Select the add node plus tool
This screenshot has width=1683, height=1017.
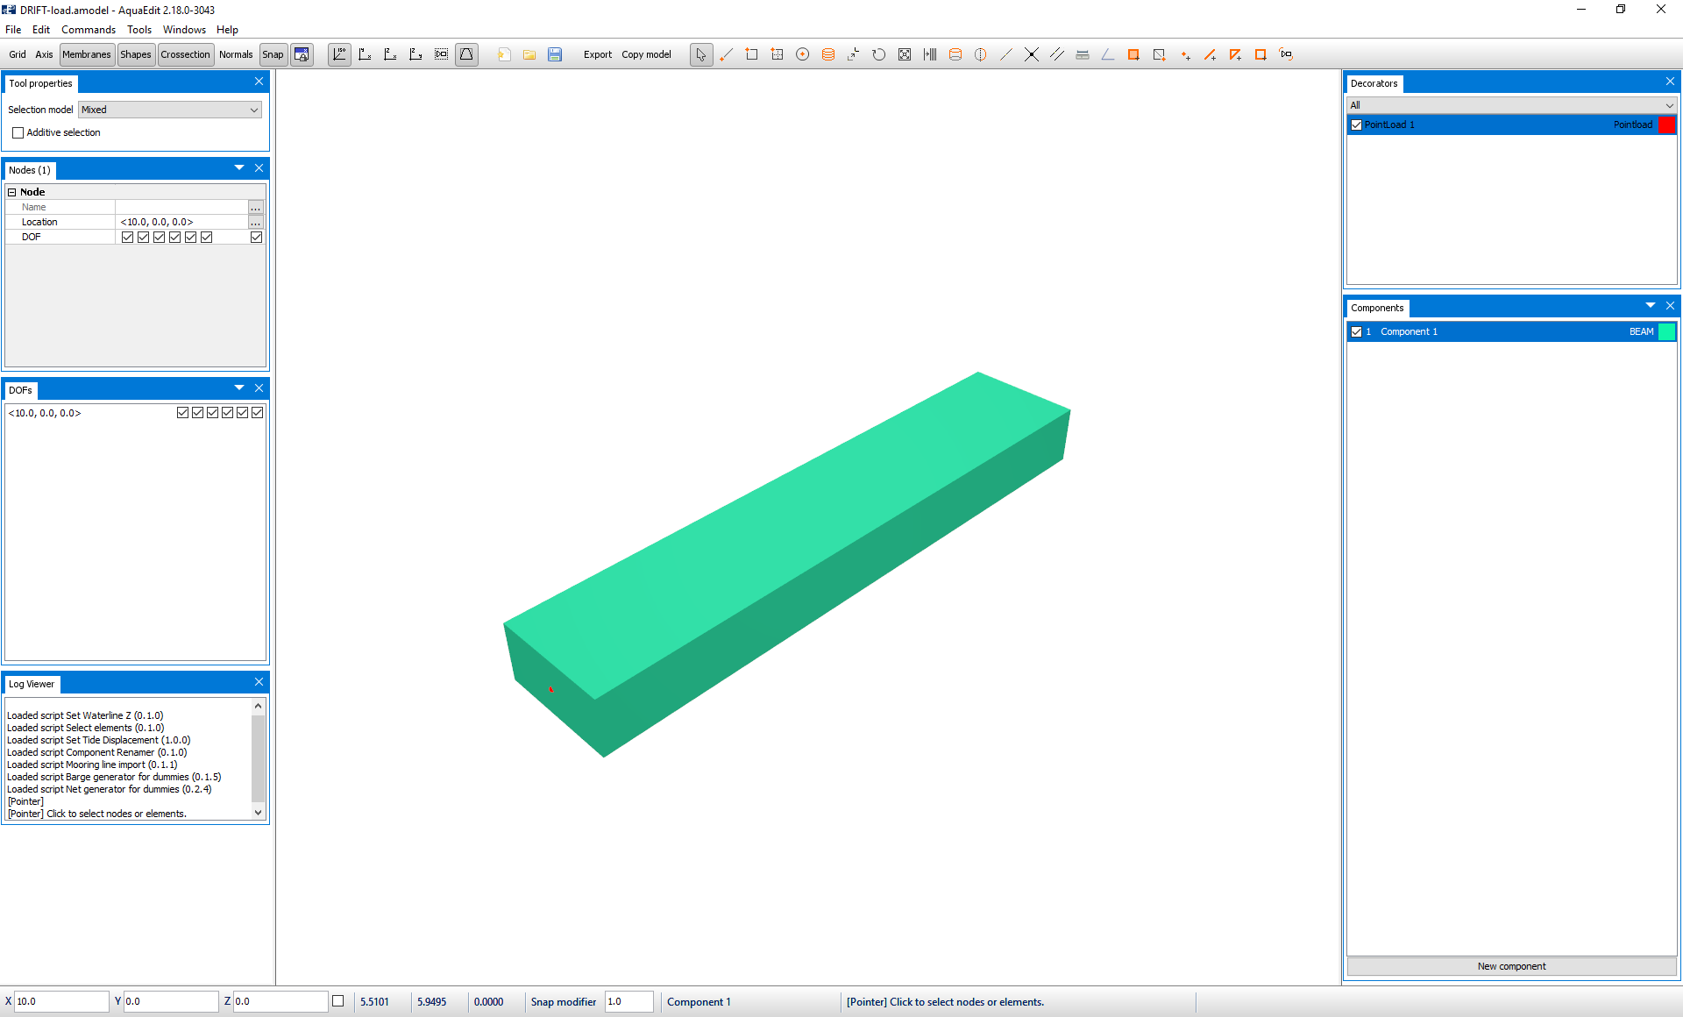(1185, 54)
